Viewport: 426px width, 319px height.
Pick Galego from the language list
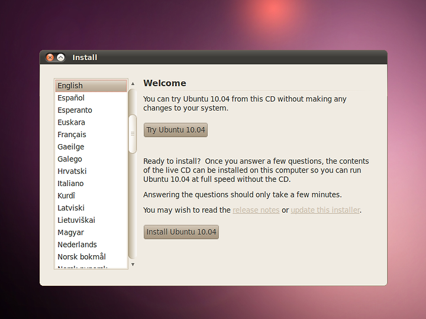pyautogui.click(x=91, y=159)
